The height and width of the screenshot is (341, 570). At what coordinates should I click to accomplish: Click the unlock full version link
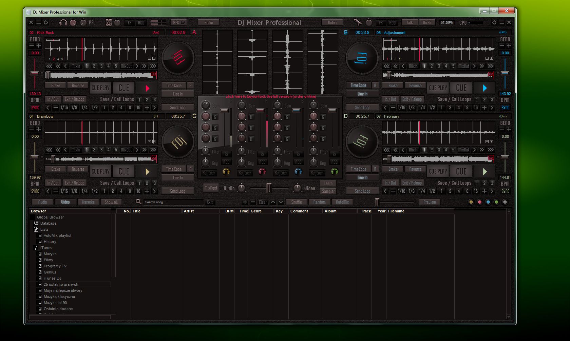pos(271,97)
